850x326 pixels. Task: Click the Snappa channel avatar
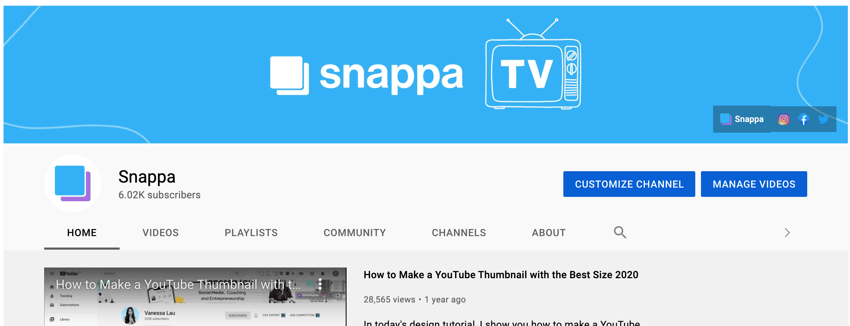[x=73, y=183]
